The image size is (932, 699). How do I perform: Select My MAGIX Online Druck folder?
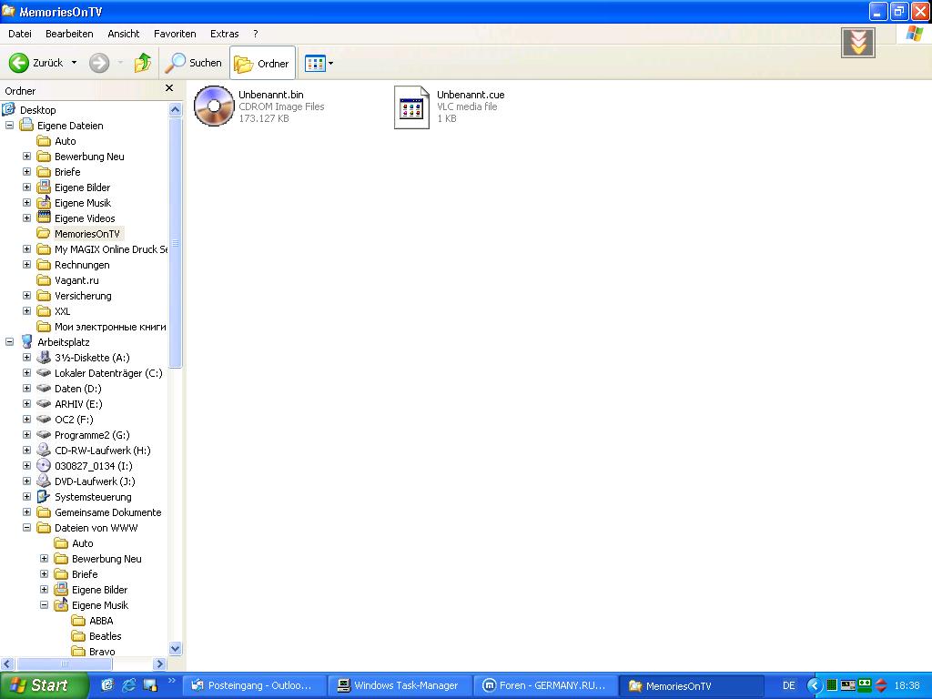(x=111, y=249)
